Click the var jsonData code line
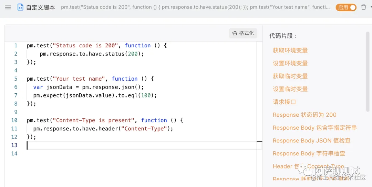This screenshot has width=372, height=187. [x=89, y=87]
